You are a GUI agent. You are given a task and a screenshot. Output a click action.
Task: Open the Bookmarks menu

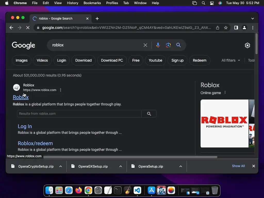92,3
